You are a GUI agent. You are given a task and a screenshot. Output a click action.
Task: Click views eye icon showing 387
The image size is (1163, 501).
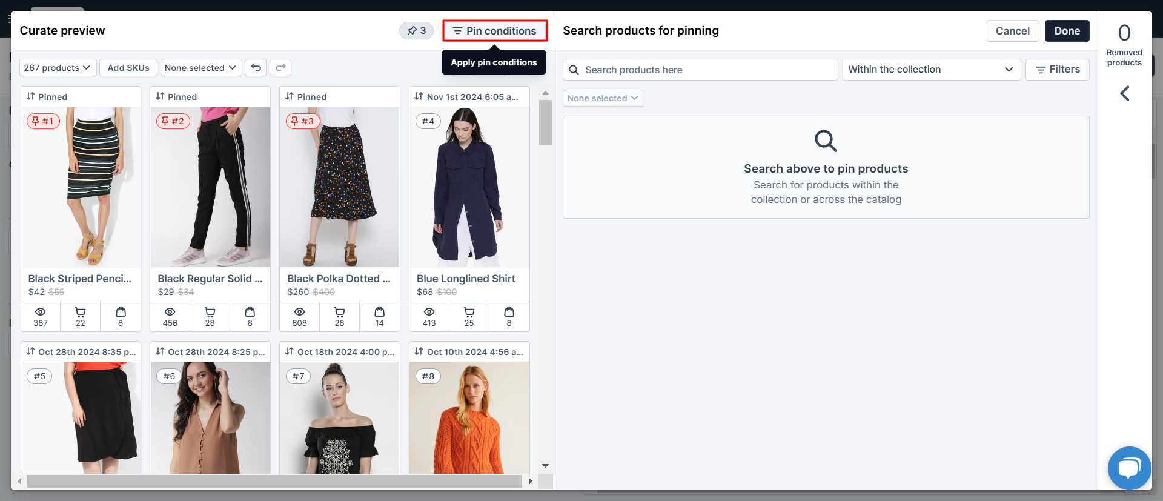[x=41, y=312]
